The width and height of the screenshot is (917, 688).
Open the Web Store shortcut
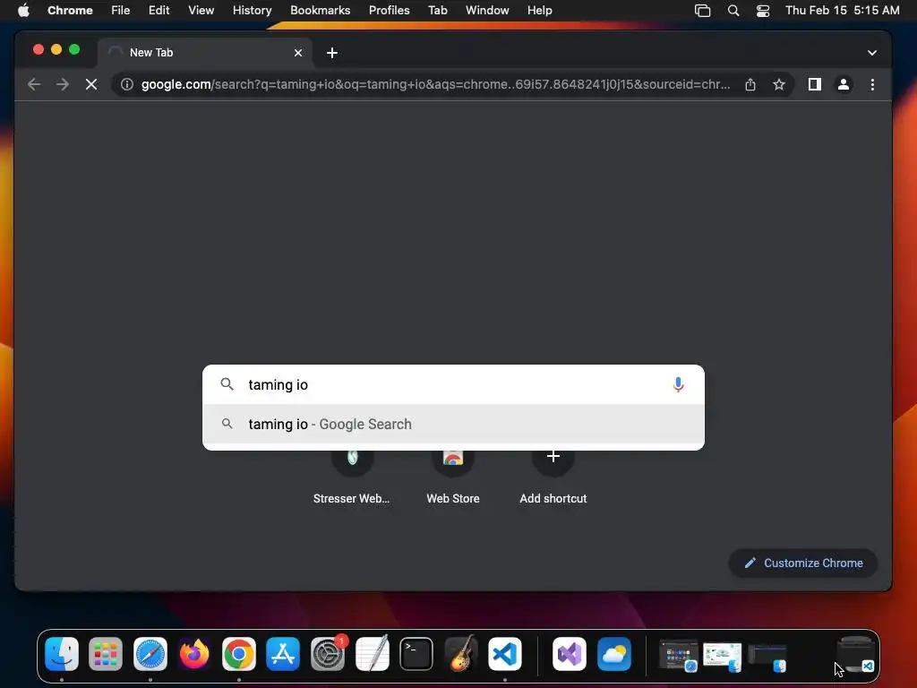click(452, 477)
